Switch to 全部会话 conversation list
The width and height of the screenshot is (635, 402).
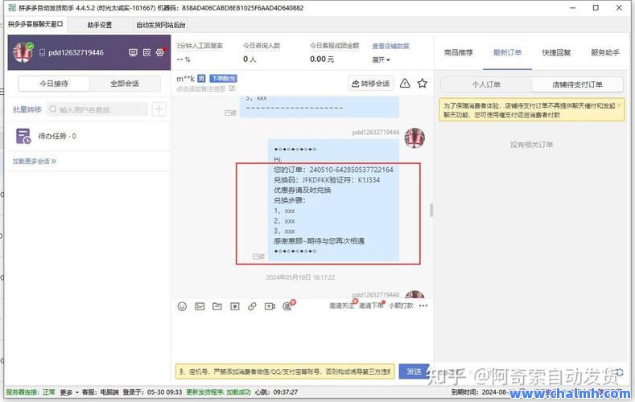125,84
